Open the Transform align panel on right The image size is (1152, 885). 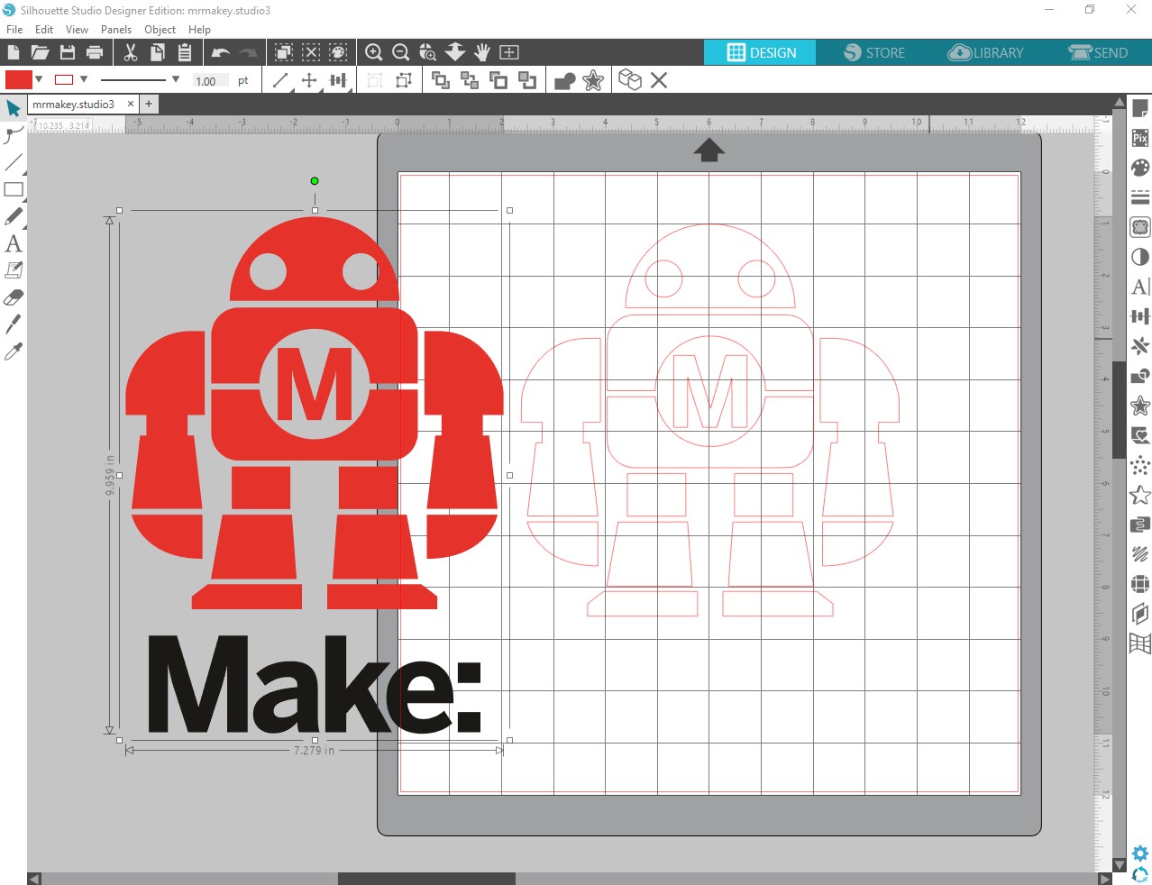[1140, 316]
